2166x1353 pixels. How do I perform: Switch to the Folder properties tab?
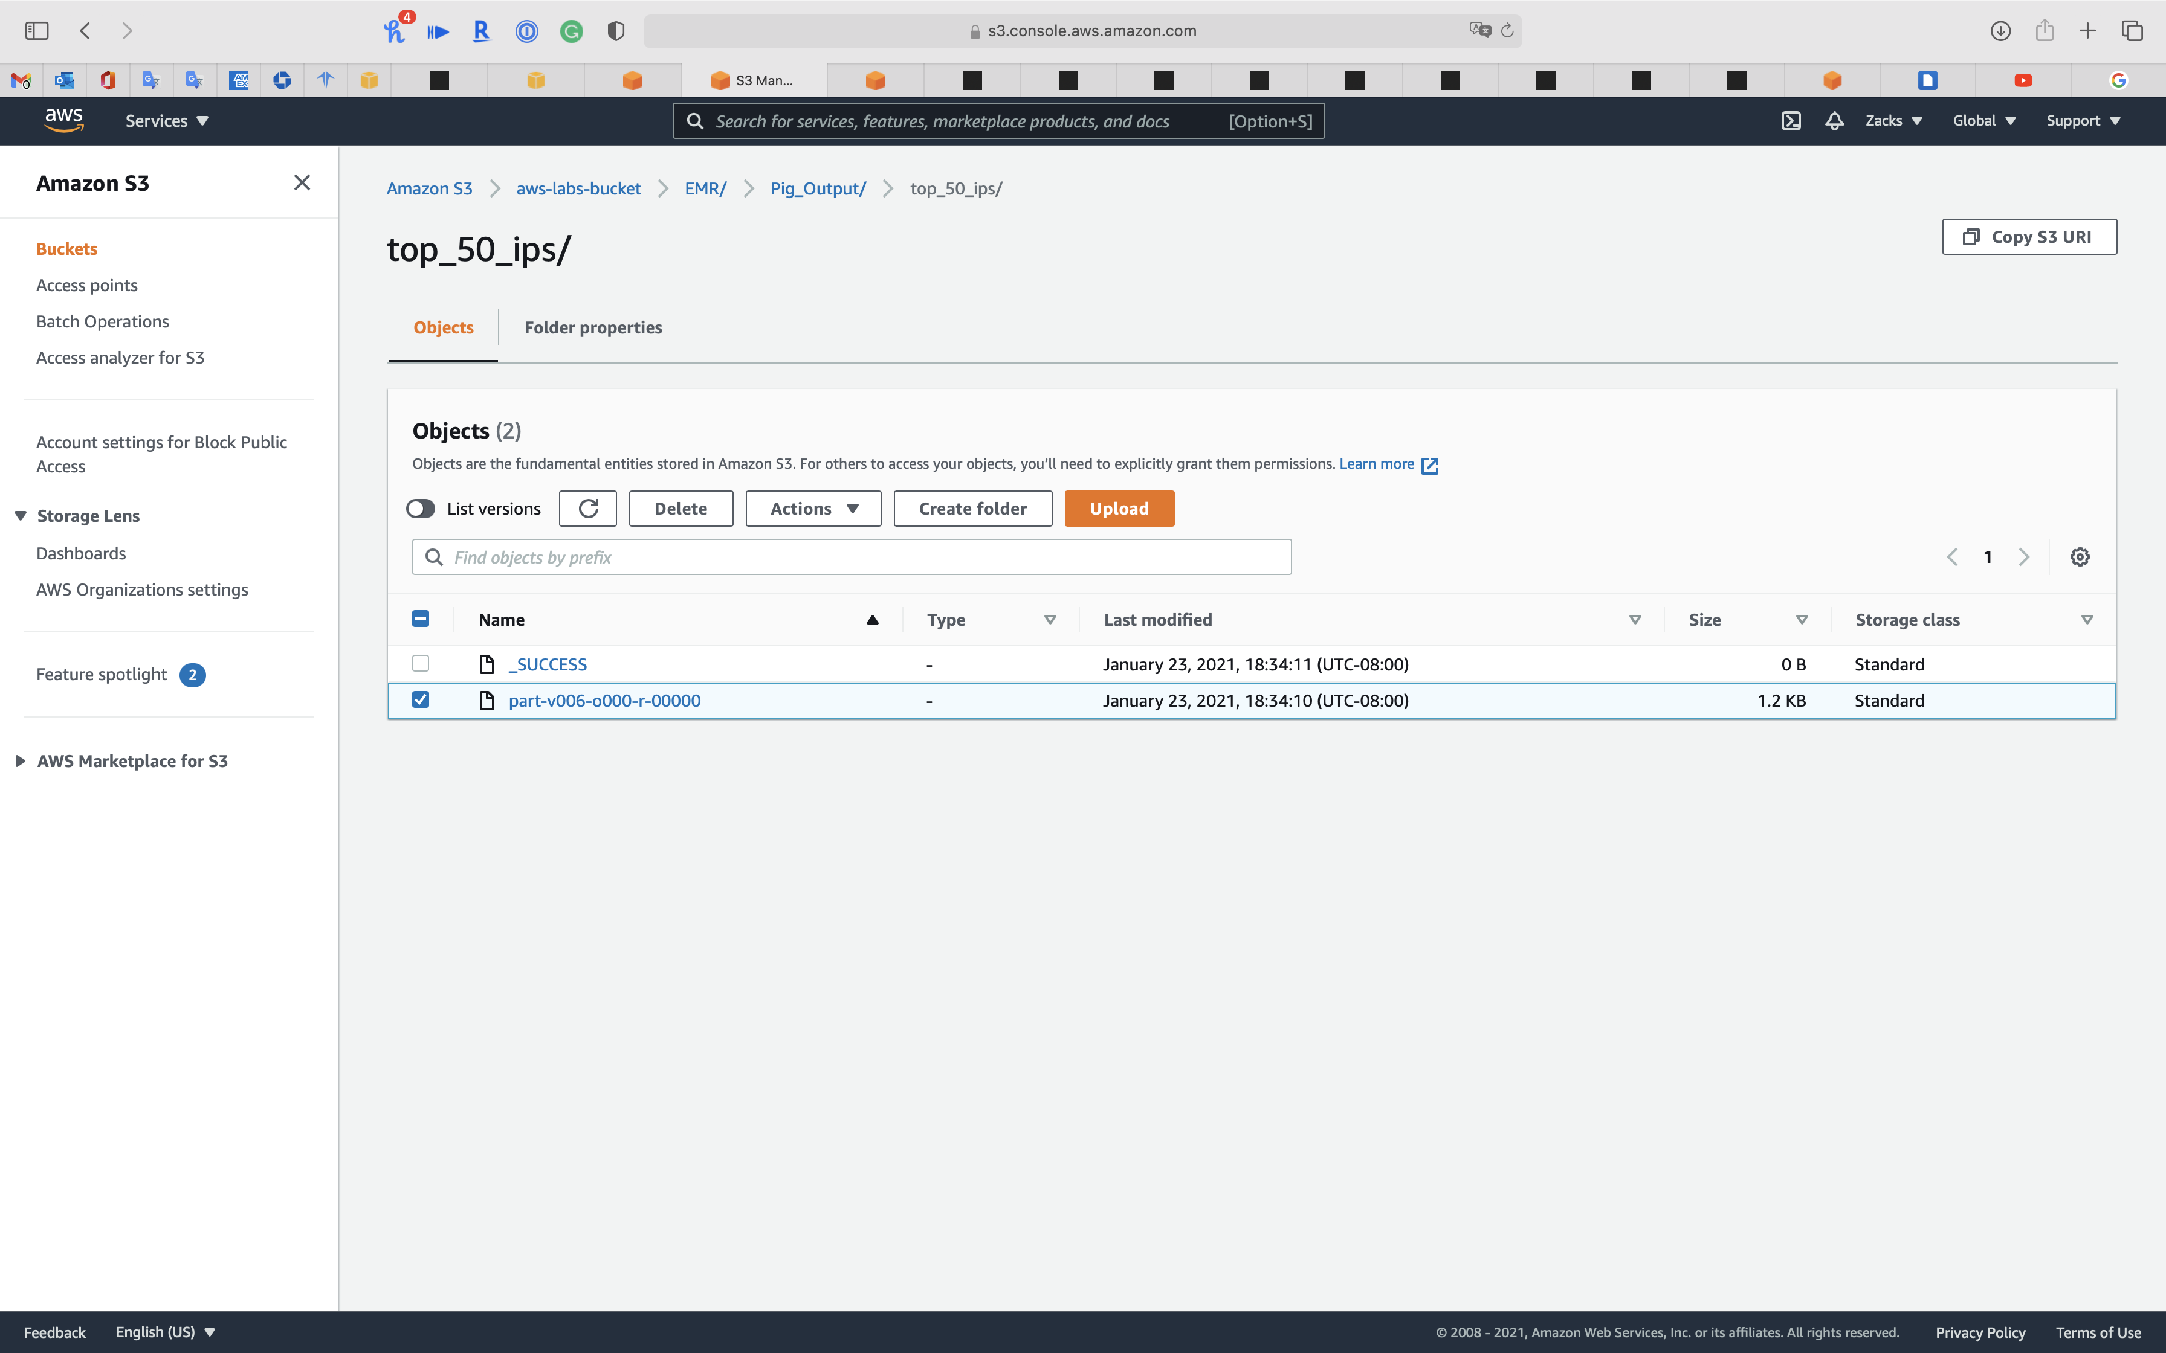[x=592, y=327]
